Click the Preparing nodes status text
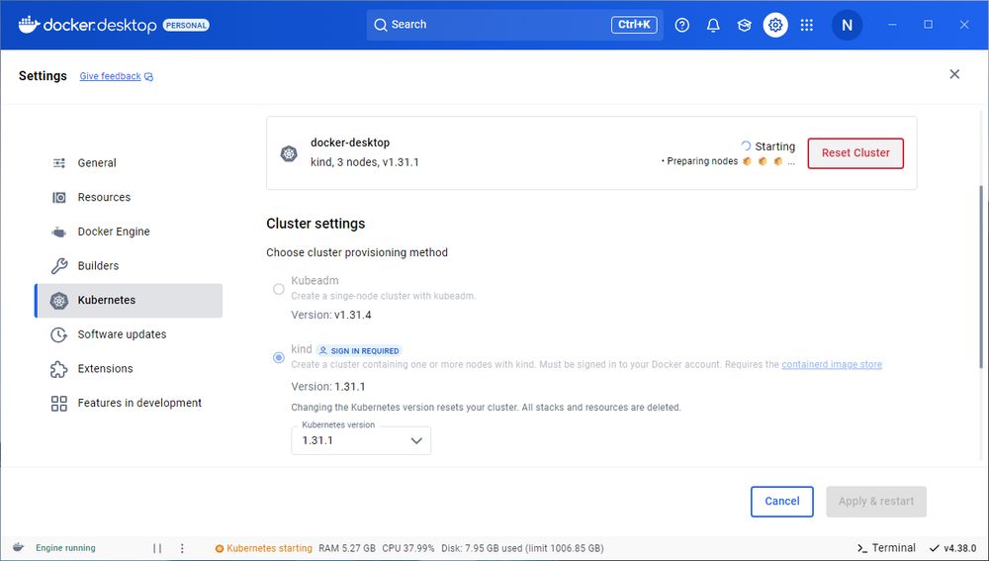Image resolution: width=989 pixels, height=561 pixels. 702,161
